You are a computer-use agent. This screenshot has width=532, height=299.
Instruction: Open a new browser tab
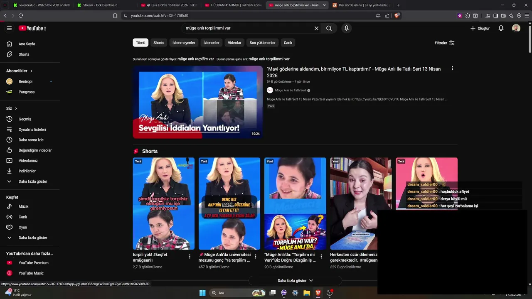[398, 5]
